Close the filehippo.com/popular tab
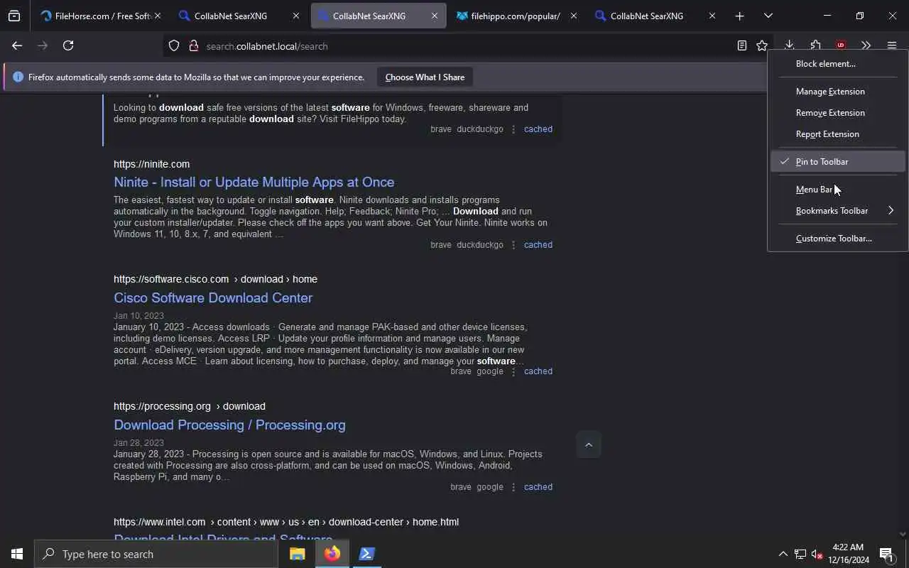The width and height of the screenshot is (909, 568). (573, 16)
